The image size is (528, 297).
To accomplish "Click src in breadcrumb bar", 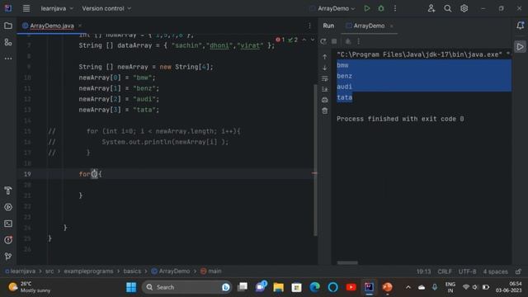I will coord(49,271).
